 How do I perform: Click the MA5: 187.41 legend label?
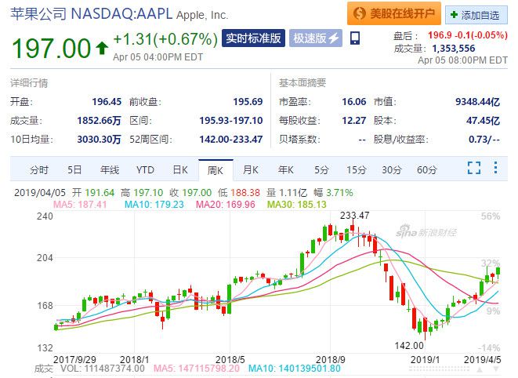(x=80, y=205)
